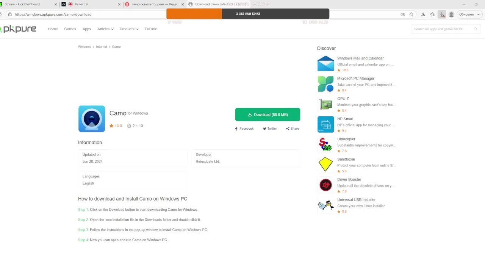Open the Apps menu item
The width and height of the screenshot is (485, 273).
(87, 29)
